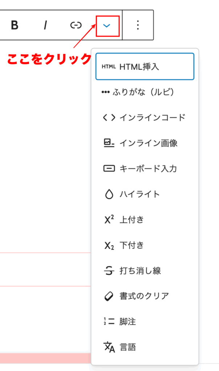This screenshot has width=219, height=371.
Task: Apply ハイライト text color option
Action: tap(140, 194)
